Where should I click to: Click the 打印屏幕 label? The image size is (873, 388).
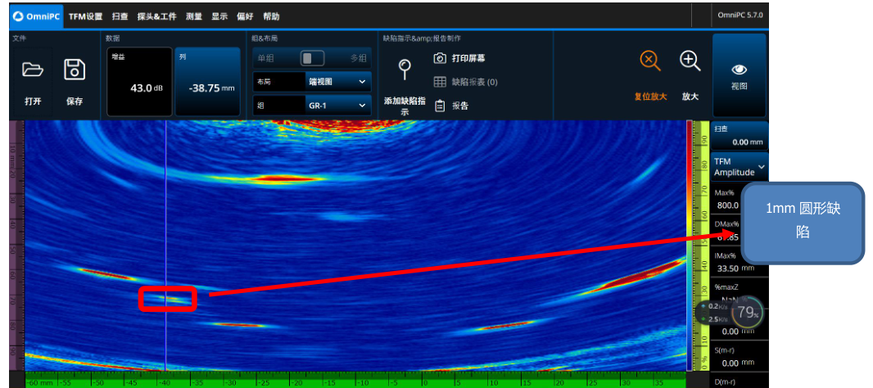[x=468, y=58]
